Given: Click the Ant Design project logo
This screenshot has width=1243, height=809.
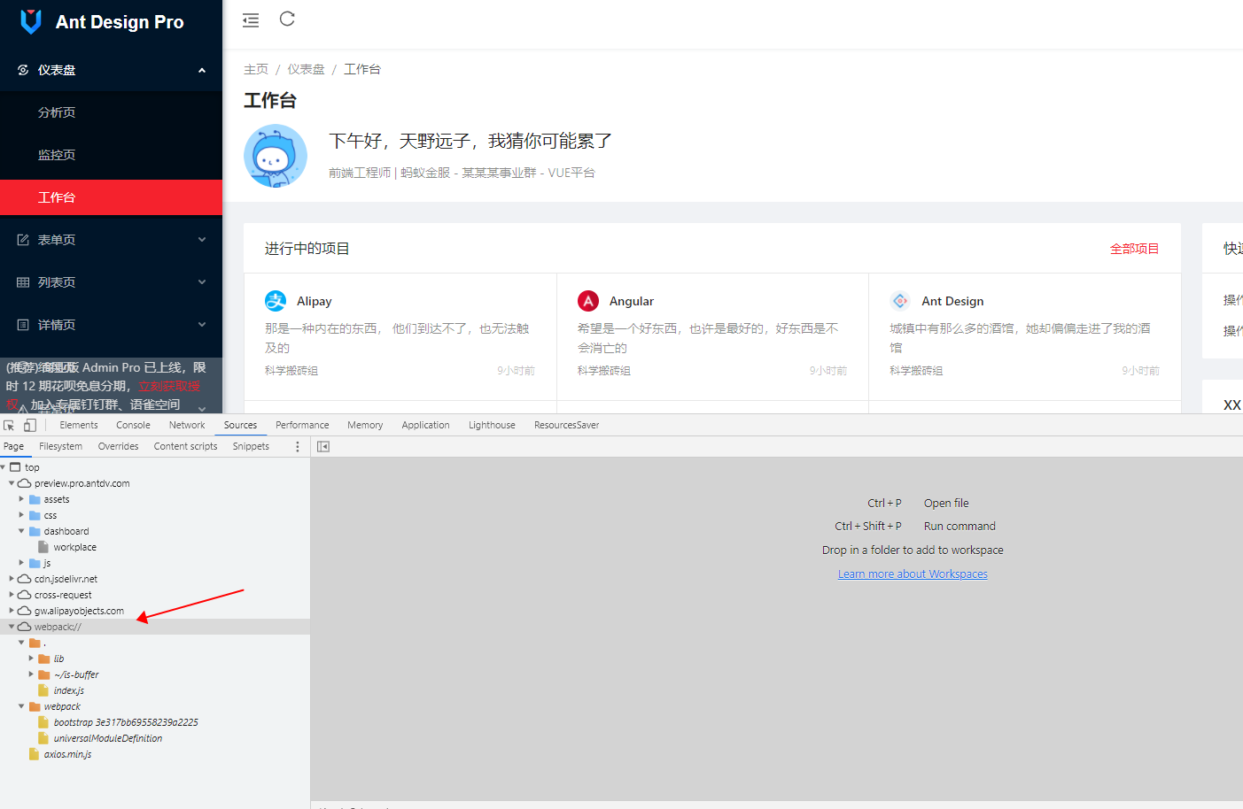Looking at the screenshot, I should coord(900,301).
